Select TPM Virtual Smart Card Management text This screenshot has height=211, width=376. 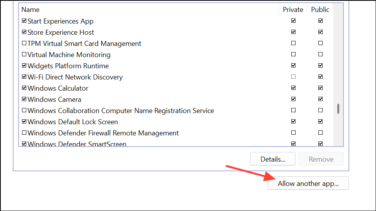[84, 44]
